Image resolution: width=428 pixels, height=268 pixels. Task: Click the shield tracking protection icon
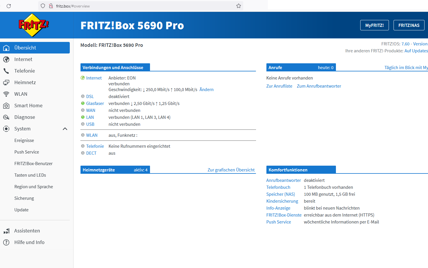[43, 6]
